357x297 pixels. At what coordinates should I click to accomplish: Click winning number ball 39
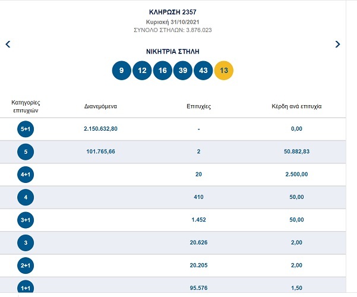pyautogui.click(x=183, y=71)
